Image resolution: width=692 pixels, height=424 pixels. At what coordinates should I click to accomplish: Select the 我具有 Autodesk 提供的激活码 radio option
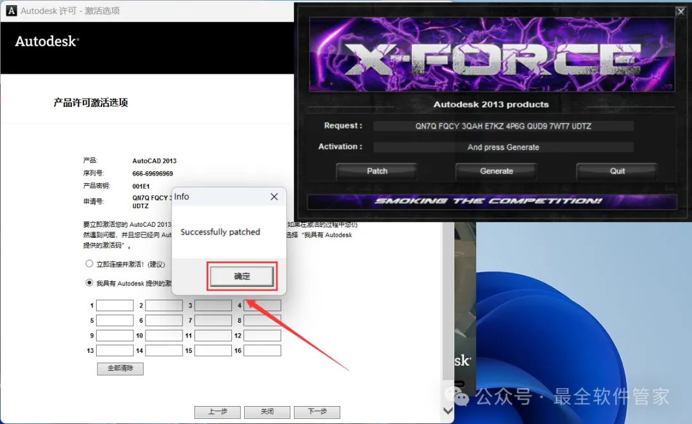89,283
